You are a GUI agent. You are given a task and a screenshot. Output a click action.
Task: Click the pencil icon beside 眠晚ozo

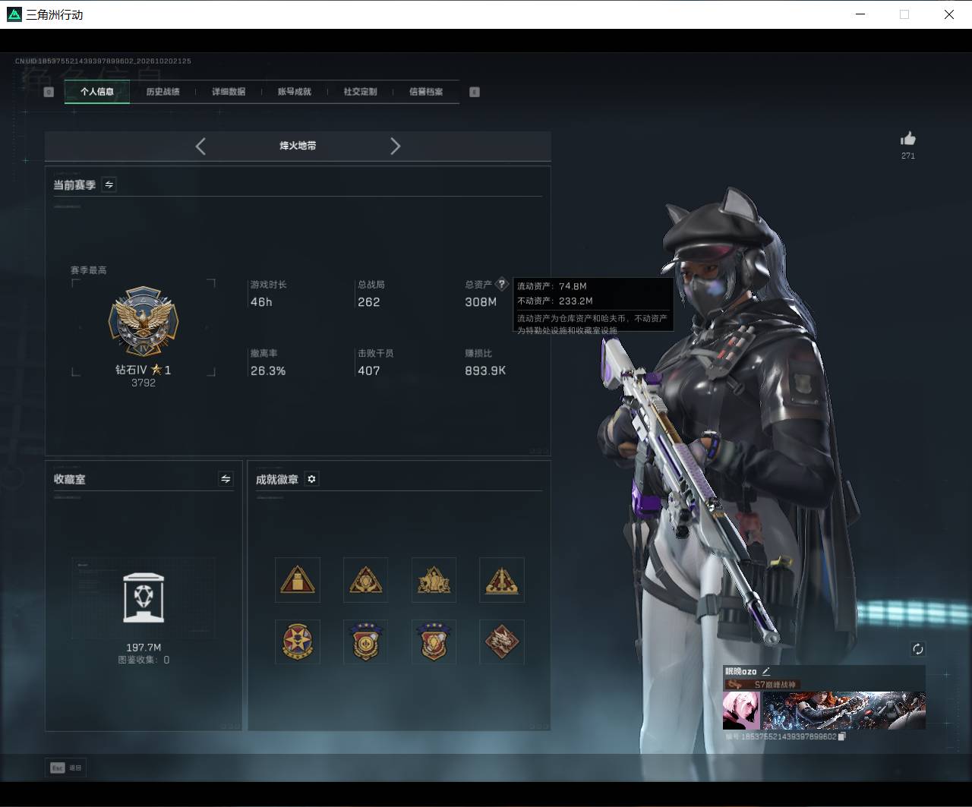tap(766, 672)
